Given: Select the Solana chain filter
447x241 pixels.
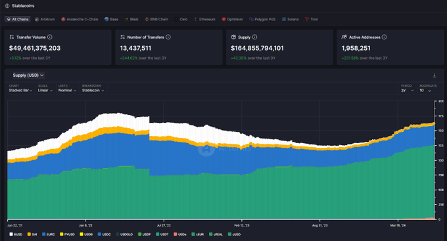Looking at the screenshot, I should tap(290, 19).
